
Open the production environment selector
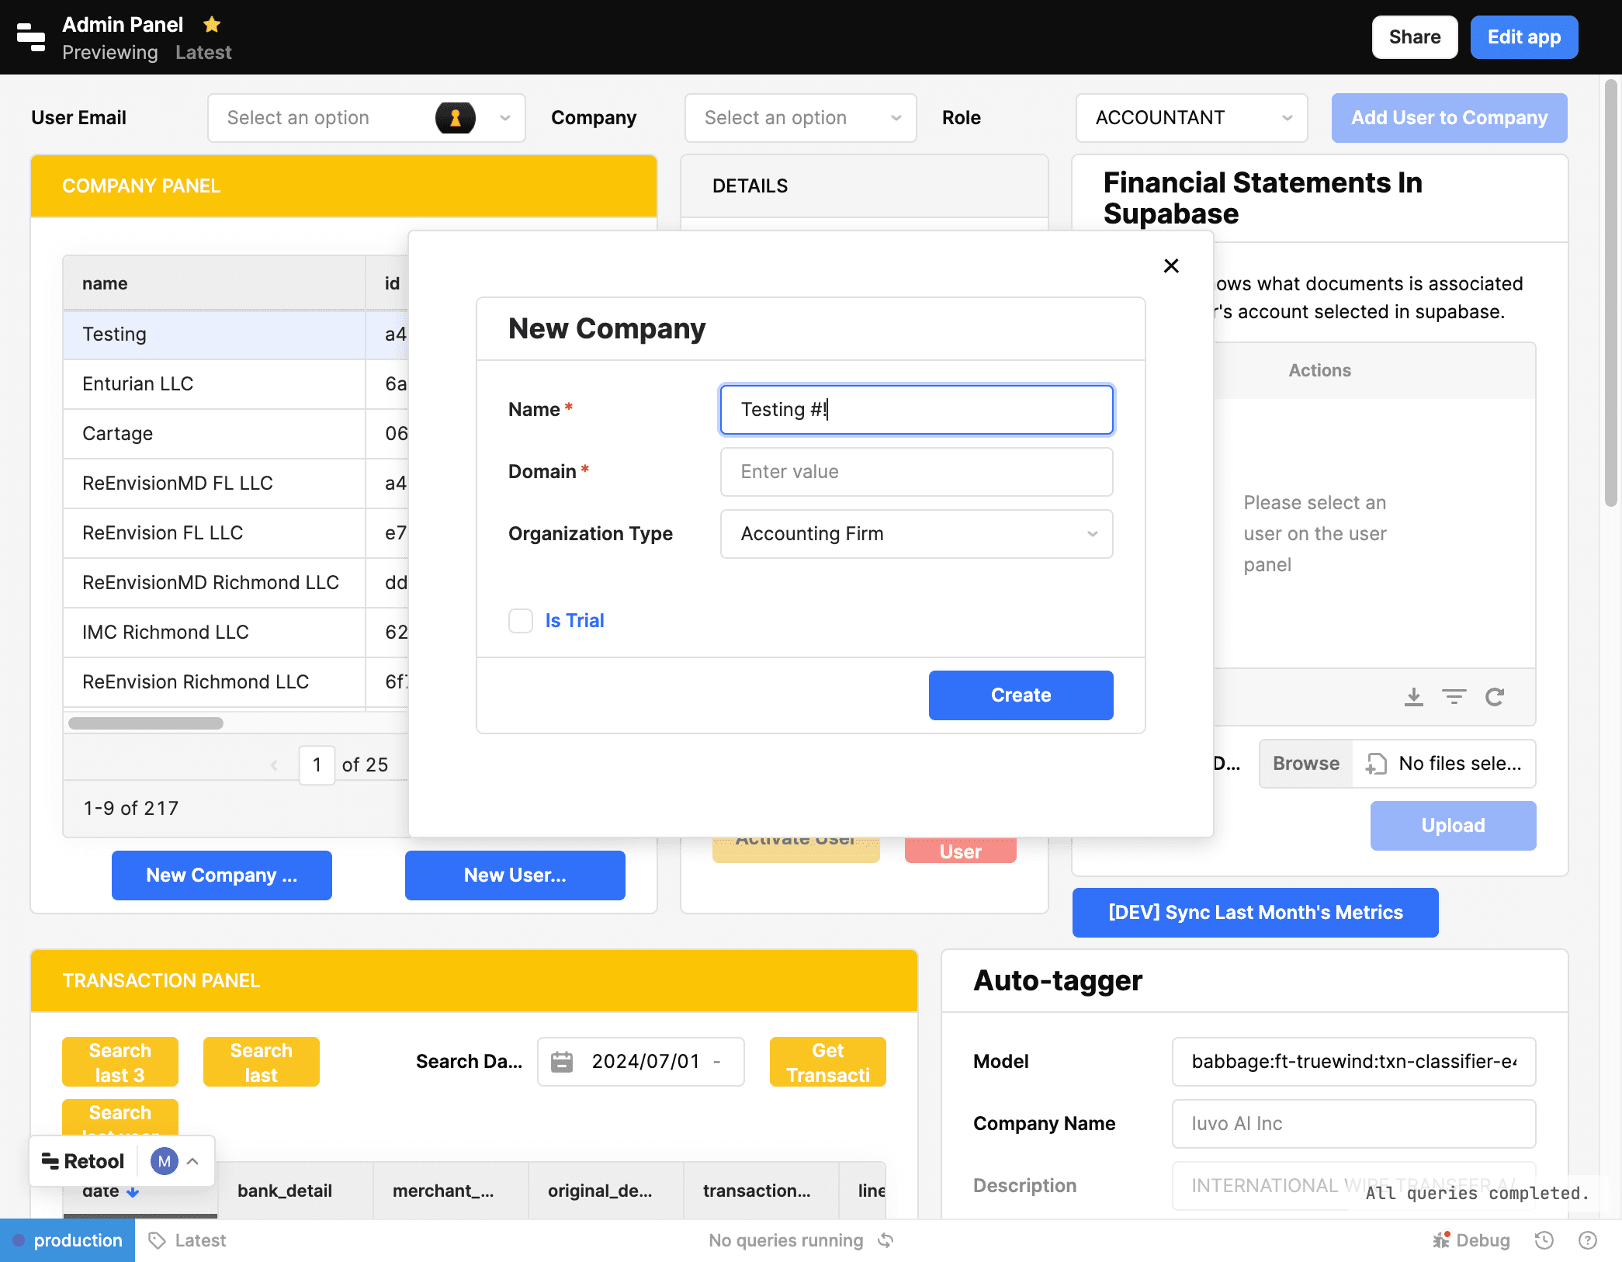[x=68, y=1239]
